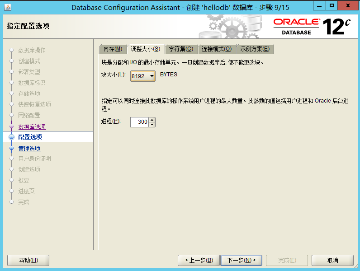Screen dimensions: 360x271
Task: Click the 数据库标识 step label
Action: click(32, 83)
